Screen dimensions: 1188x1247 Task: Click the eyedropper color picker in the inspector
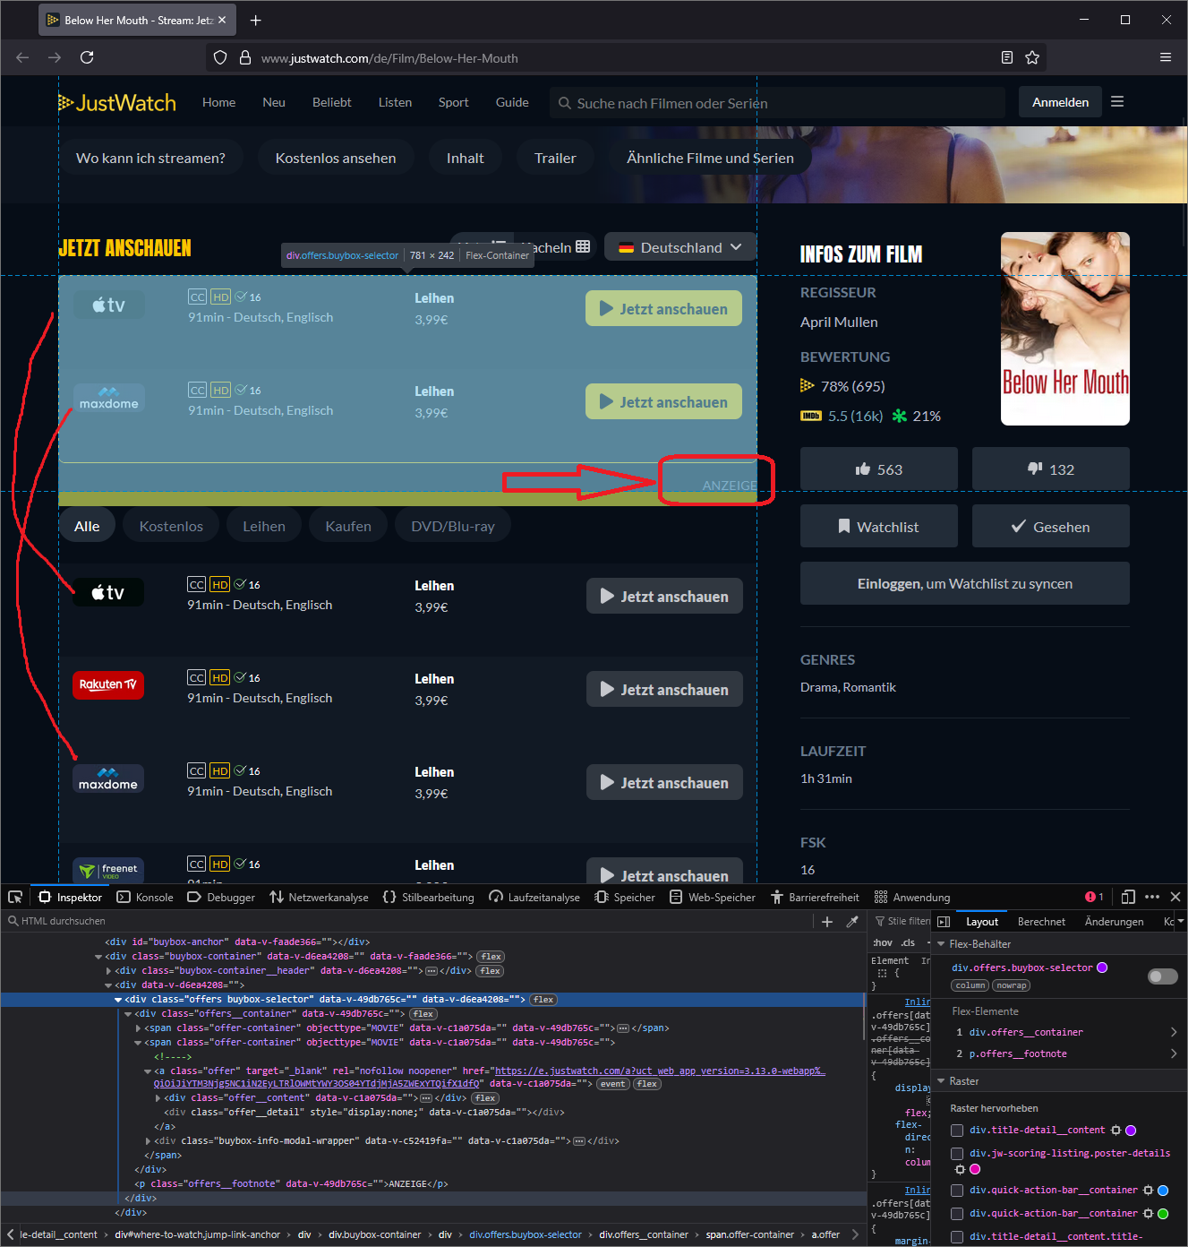[x=852, y=921]
